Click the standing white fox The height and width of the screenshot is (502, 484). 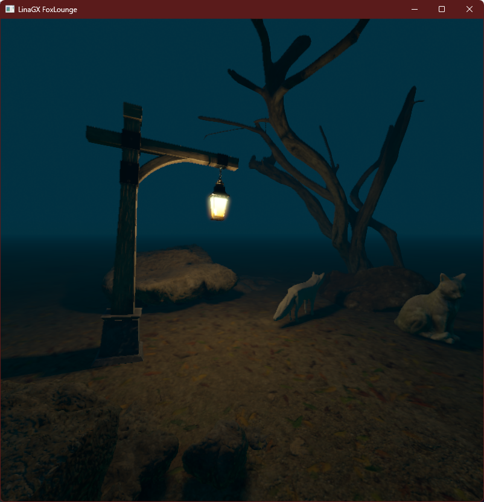pyautogui.click(x=299, y=296)
